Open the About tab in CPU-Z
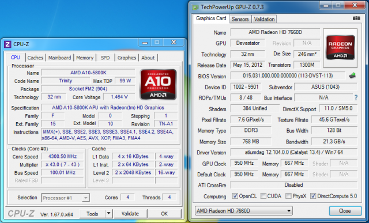 pos(148,58)
